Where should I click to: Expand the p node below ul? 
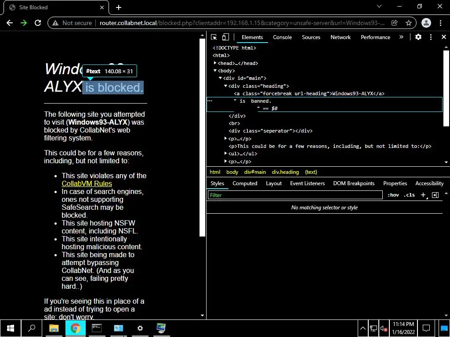coord(225,161)
